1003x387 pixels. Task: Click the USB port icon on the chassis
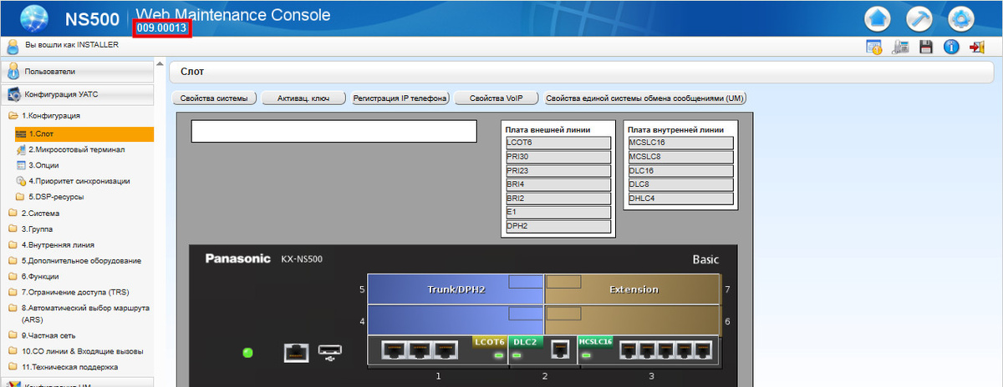pyautogui.click(x=330, y=354)
